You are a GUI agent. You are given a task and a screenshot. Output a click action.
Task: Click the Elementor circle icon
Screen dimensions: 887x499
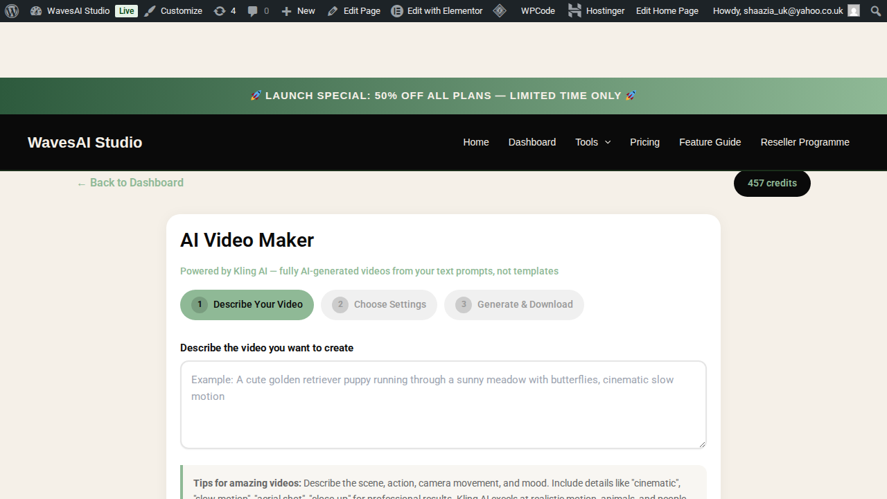click(x=397, y=11)
